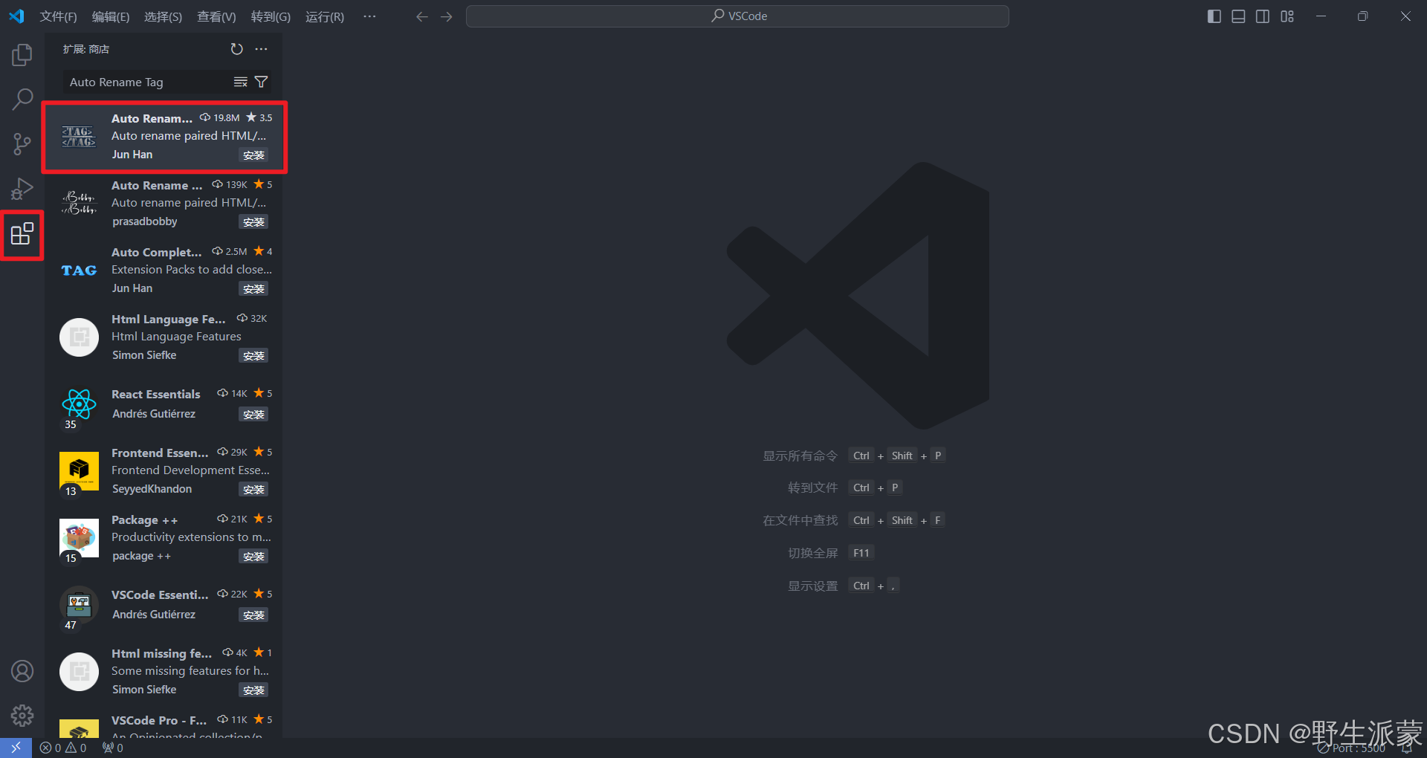Open the 文件(F) menu
Viewport: 1427px width, 758px height.
coord(58,16)
